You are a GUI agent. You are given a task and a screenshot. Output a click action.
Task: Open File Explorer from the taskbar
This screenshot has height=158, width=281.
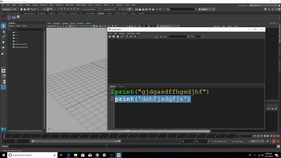coord(76,155)
